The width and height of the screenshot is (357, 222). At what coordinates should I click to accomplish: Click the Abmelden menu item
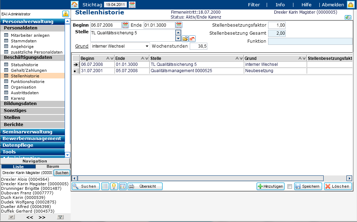click(x=333, y=5)
